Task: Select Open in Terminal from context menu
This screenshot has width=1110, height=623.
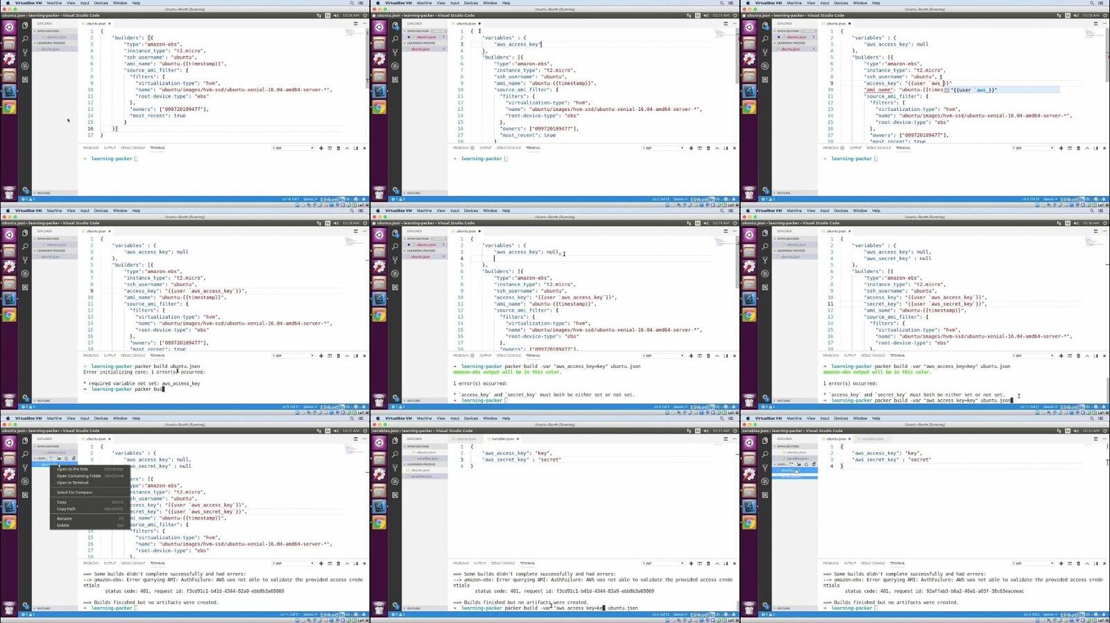Action: pyautogui.click(x=89, y=482)
